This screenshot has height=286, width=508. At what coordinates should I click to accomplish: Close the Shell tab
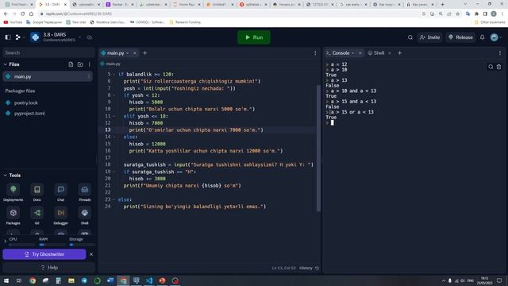click(390, 53)
